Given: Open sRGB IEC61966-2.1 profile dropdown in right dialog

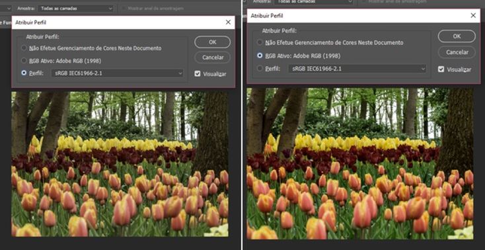Looking at the screenshot, I should tap(357, 69).
